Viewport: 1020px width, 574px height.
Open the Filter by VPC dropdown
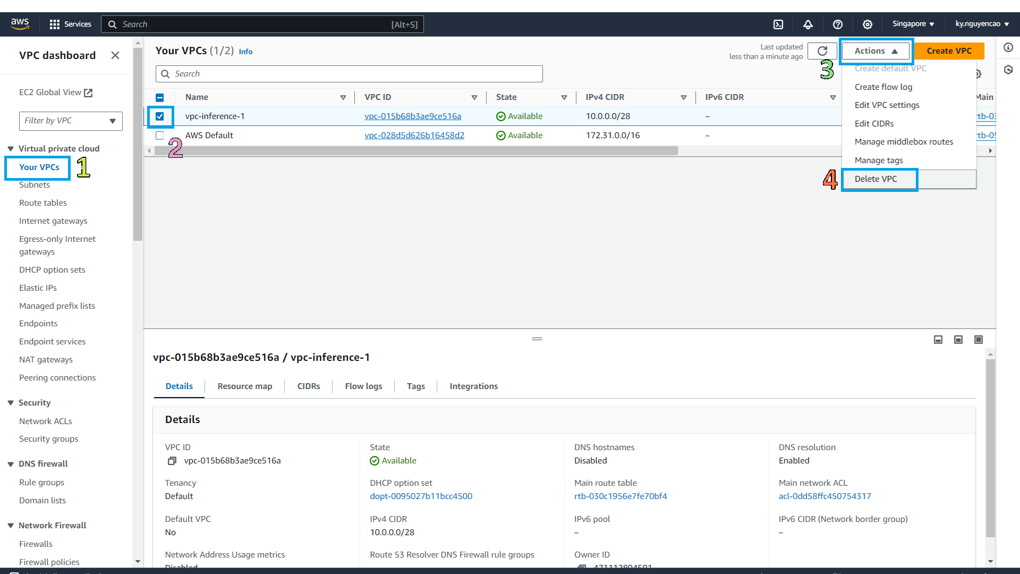71,121
